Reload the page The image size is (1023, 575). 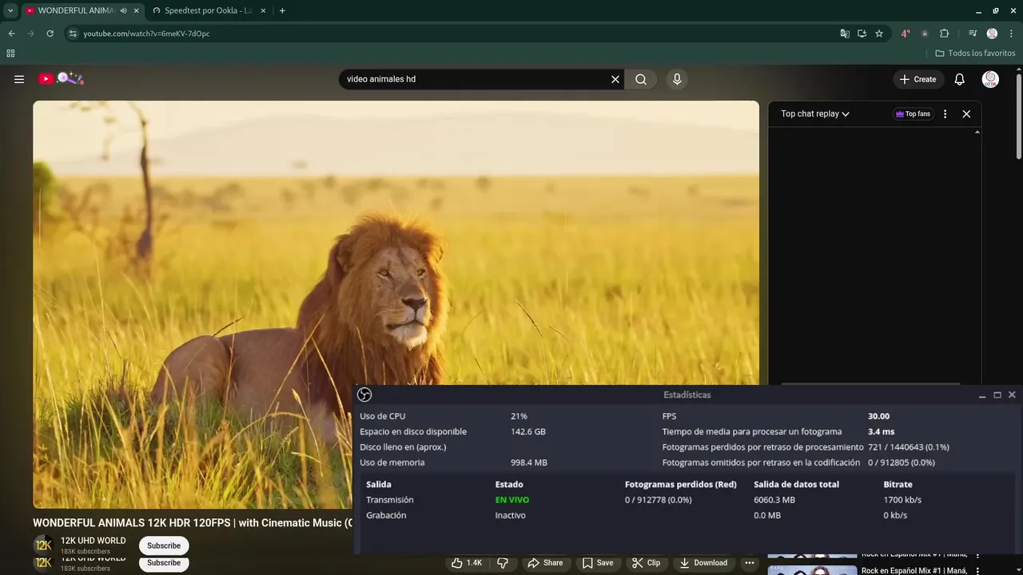tap(50, 34)
